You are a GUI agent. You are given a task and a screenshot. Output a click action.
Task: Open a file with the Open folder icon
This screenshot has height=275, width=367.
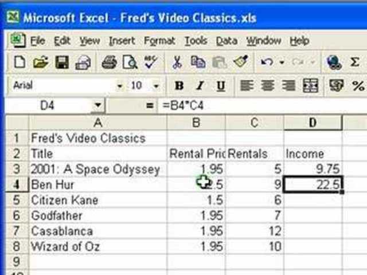[x=41, y=62]
